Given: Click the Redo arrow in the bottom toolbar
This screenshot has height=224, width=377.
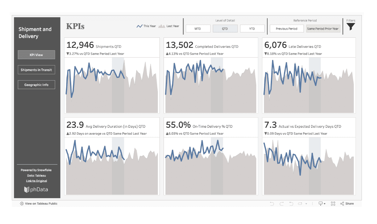Looking at the screenshot, I should tap(281, 204).
